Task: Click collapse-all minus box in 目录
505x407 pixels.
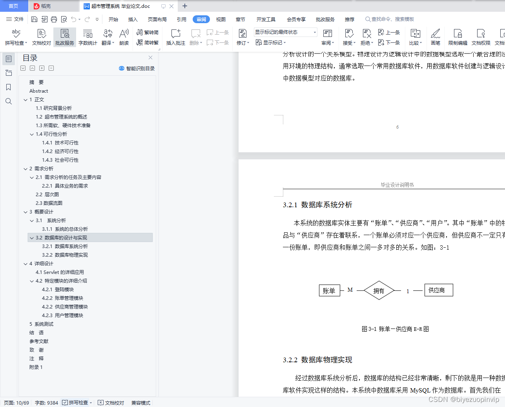Action: [x=51, y=68]
